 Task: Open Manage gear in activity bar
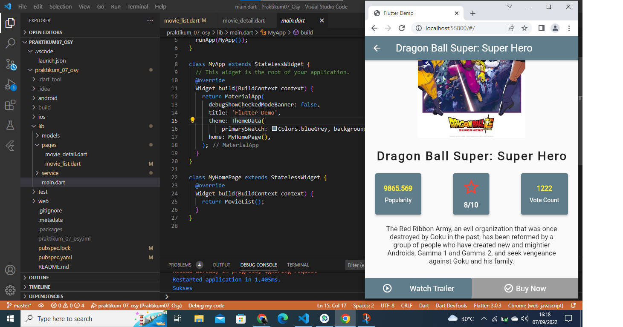coord(10,290)
